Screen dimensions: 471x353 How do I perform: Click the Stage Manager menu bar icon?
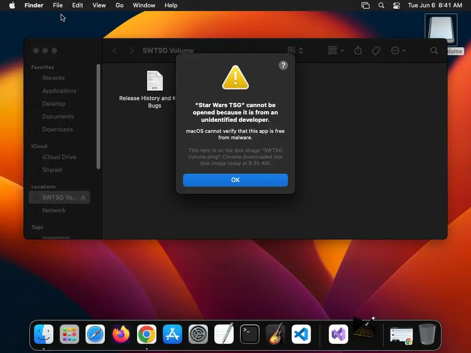pyautogui.click(x=365, y=6)
